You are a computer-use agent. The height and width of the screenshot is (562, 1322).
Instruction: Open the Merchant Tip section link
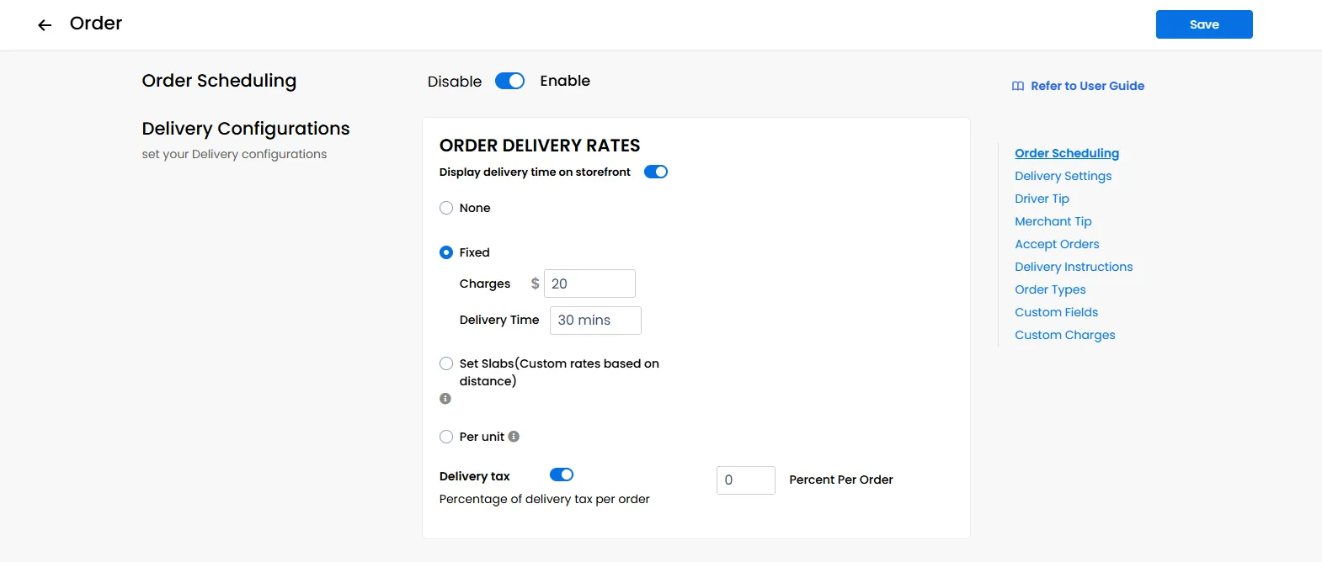pyautogui.click(x=1053, y=221)
